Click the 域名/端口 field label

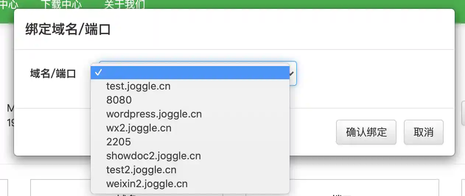point(53,74)
